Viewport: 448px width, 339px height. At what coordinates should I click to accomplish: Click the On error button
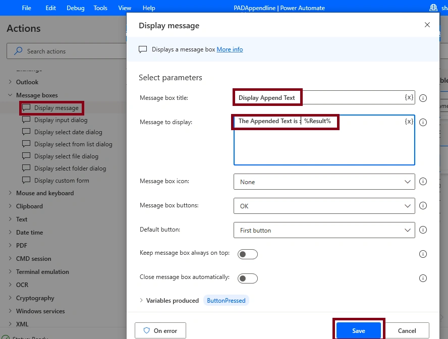(x=160, y=331)
